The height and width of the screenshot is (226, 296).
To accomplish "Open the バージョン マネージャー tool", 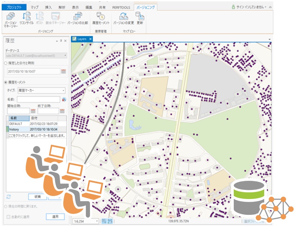I will [10, 20].
